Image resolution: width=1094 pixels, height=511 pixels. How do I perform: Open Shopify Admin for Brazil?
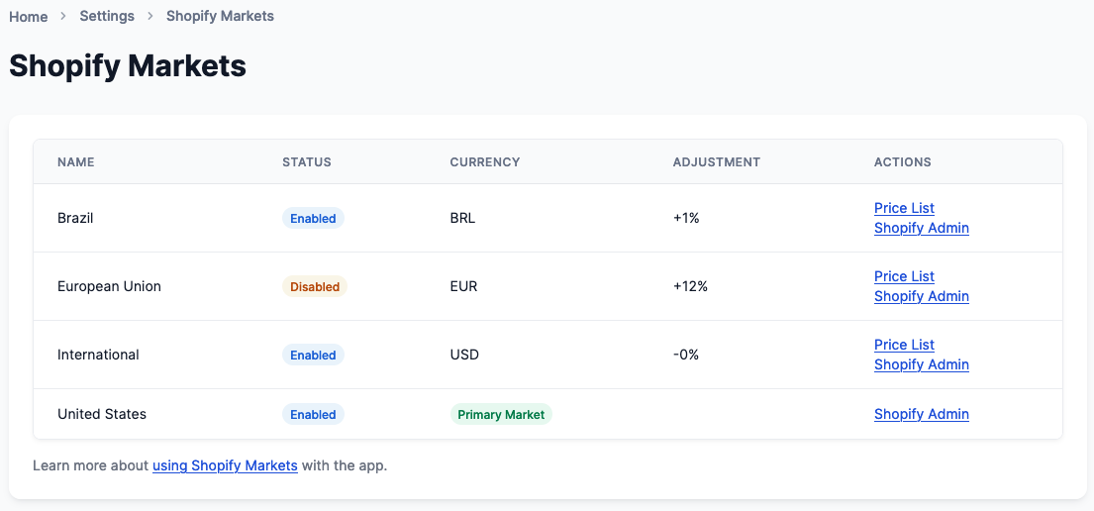pyautogui.click(x=922, y=228)
